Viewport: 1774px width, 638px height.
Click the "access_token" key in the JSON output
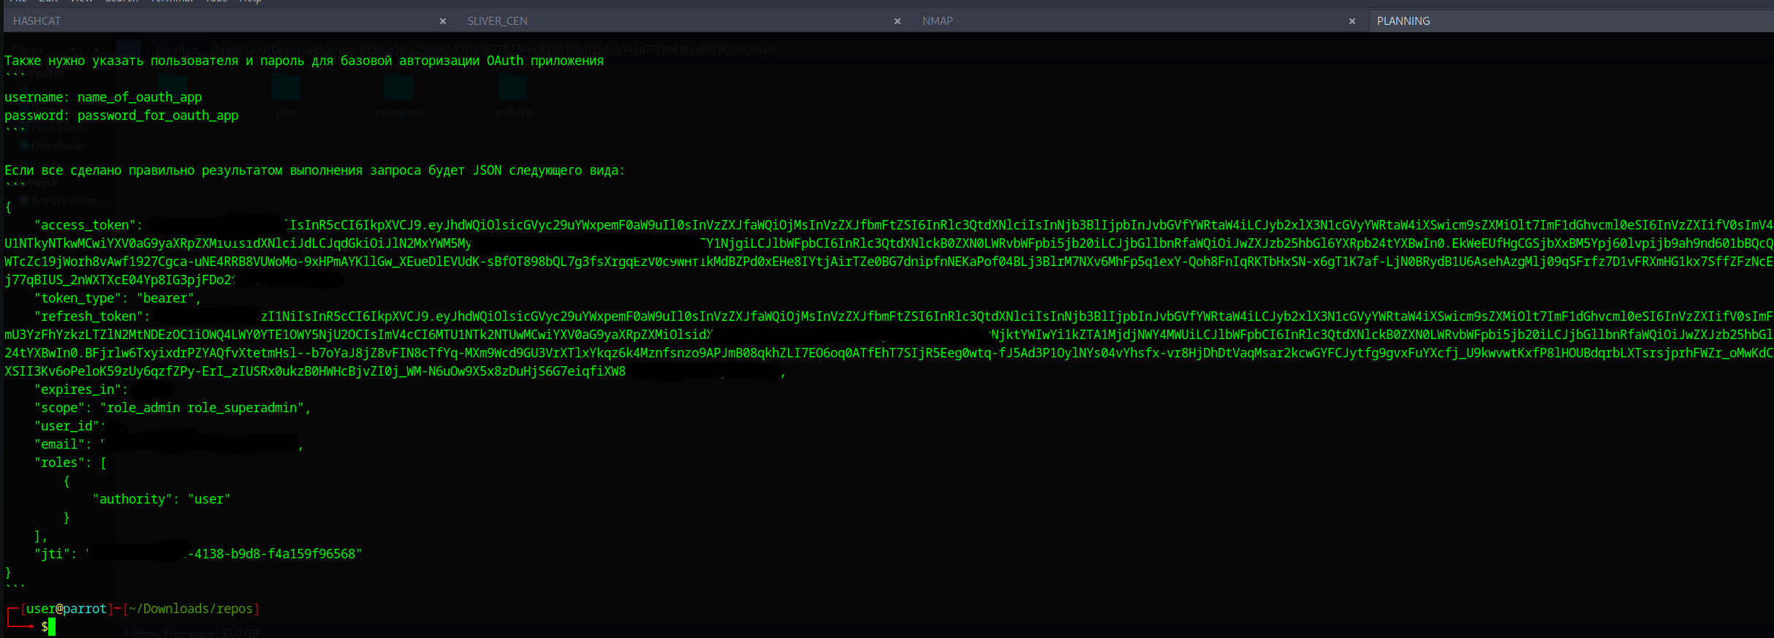(85, 225)
